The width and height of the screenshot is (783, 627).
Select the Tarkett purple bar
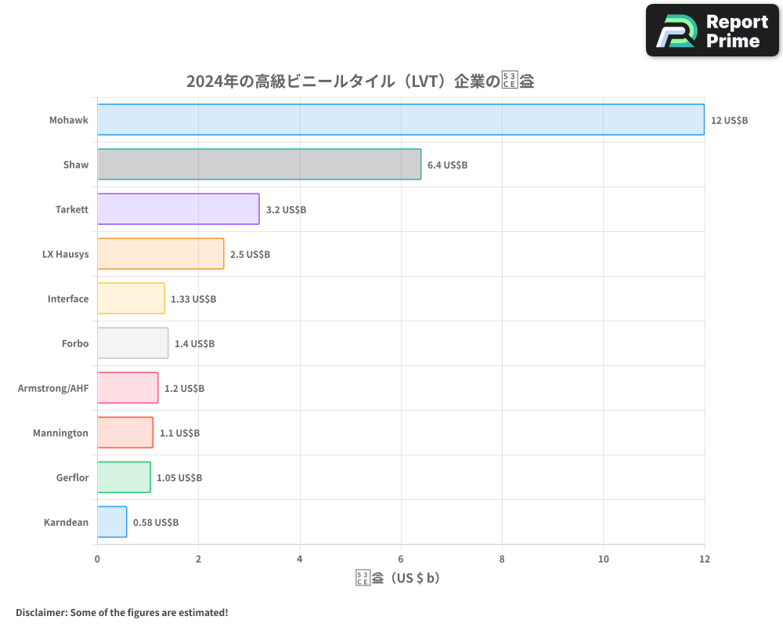pos(177,209)
